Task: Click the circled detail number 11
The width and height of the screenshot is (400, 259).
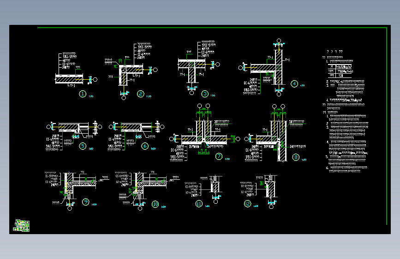Action: click(199, 204)
